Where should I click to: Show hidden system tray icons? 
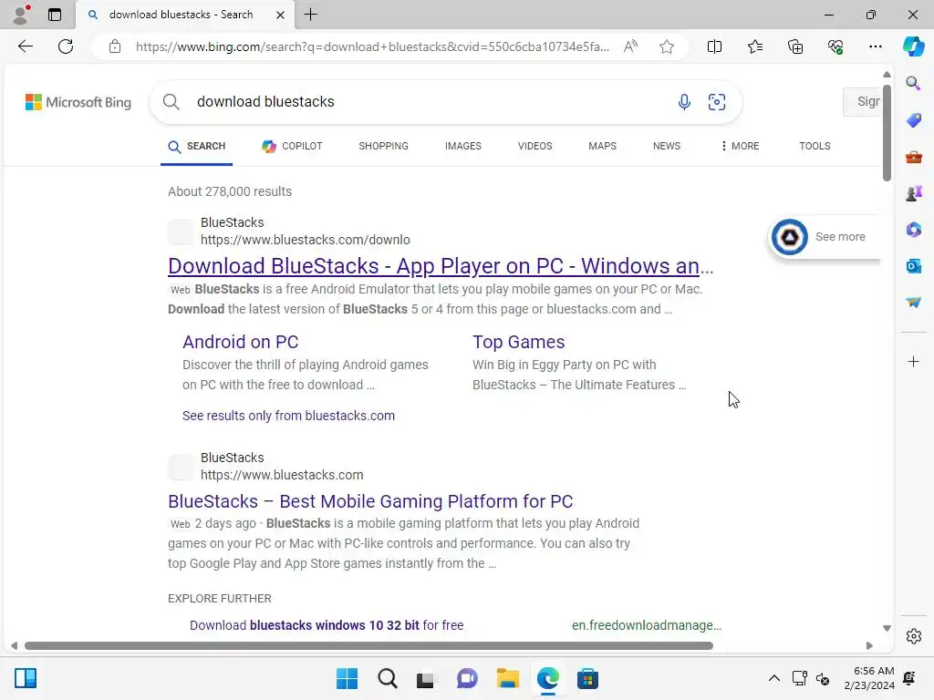(773, 678)
